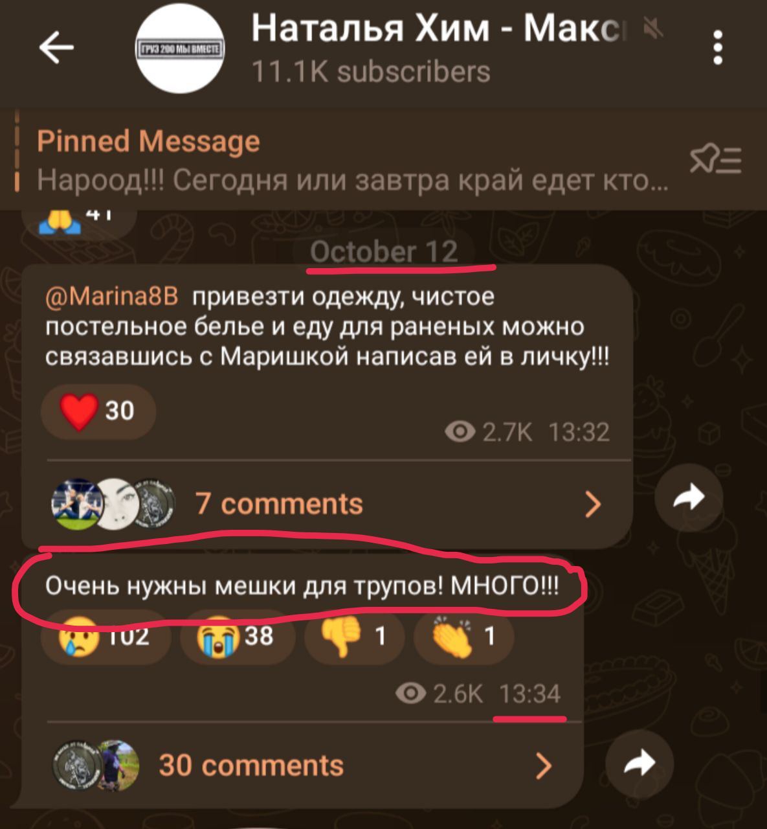Open the pinned messages list icon
This screenshot has width=767, height=829.
715,159
